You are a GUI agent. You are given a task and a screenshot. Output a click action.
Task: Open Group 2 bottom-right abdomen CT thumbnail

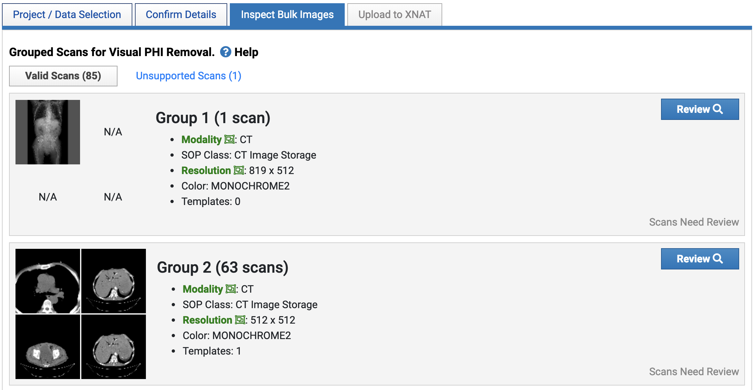pyautogui.click(x=114, y=346)
